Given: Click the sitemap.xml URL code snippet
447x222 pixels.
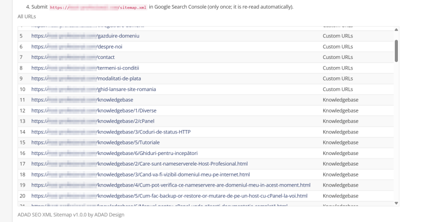Looking at the screenshot, I should tap(98, 7).
